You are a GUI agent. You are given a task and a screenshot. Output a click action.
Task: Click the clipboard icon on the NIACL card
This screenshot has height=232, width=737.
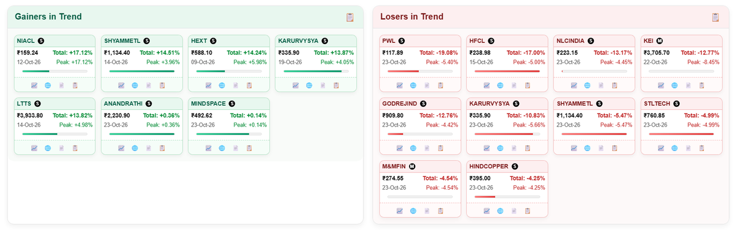point(75,85)
